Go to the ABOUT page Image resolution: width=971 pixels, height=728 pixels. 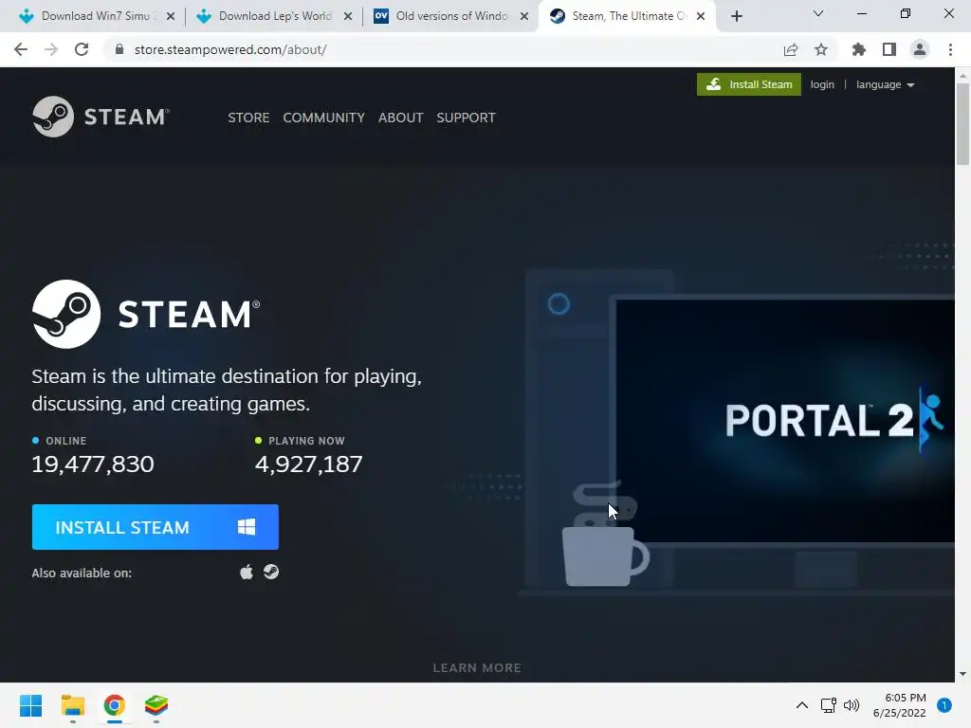401,118
